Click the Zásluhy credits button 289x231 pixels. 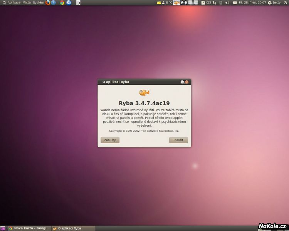point(110,140)
